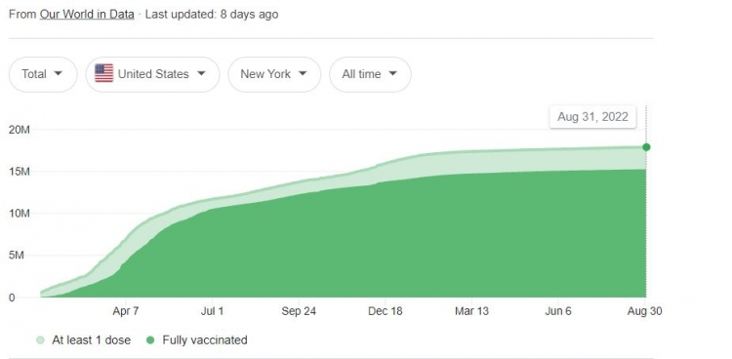Toggle the Fully vaccinated legend label
This screenshot has height=359, width=732.
(x=205, y=340)
